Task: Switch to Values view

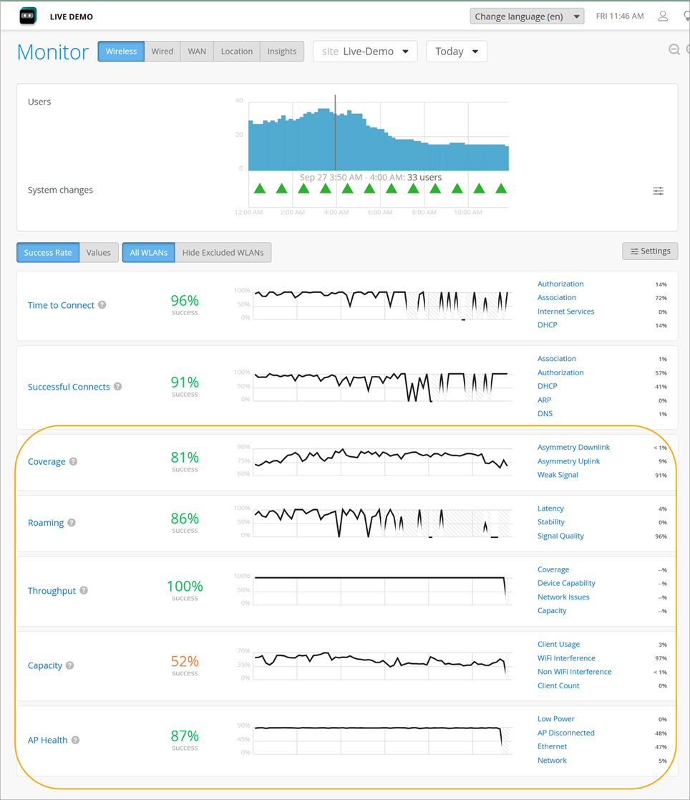Action: pos(99,253)
